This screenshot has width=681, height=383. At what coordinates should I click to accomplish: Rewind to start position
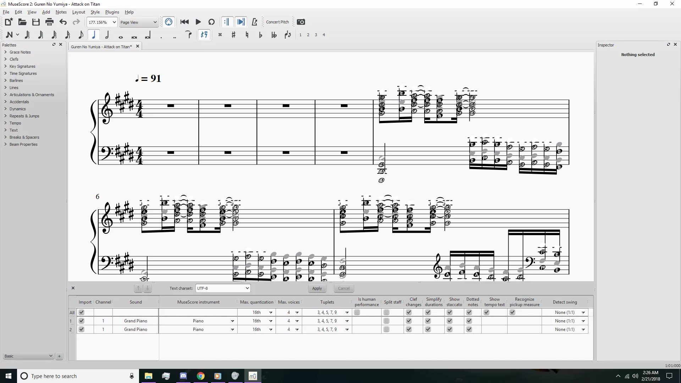(x=184, y=22)
